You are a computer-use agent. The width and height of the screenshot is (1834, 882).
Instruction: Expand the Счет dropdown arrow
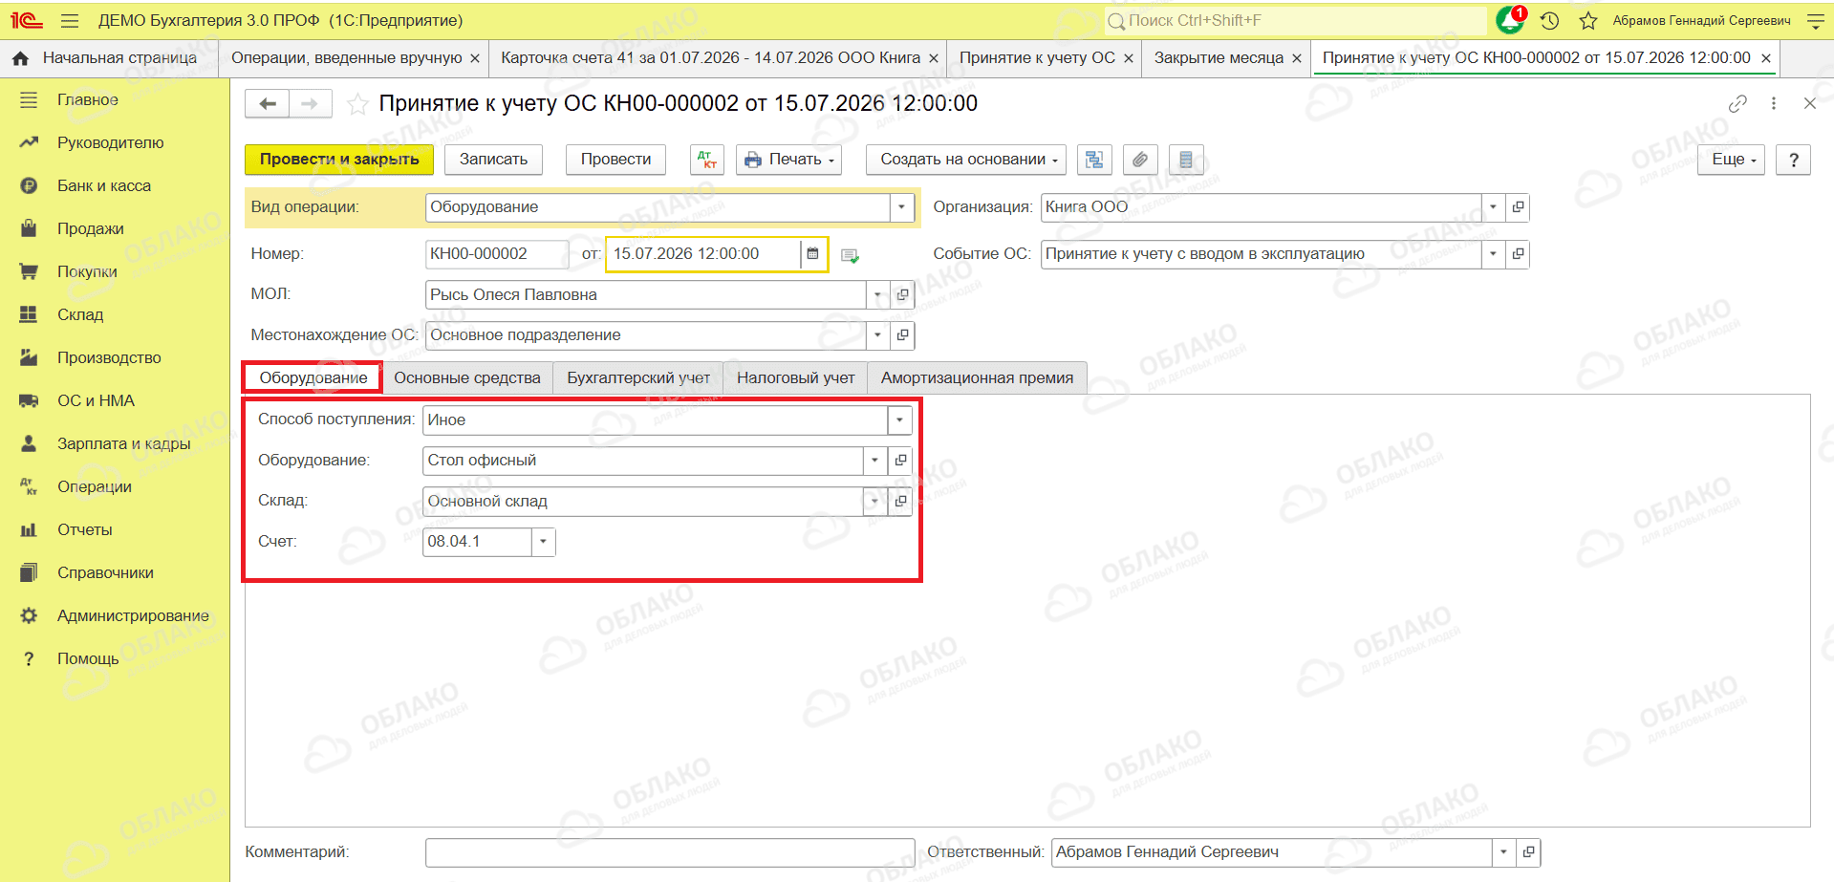click(543, 542)
